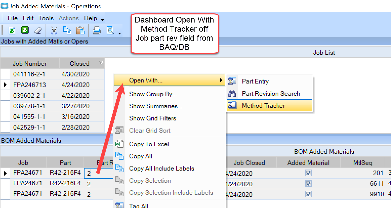
Task: Open the filter dropdown on Closed column
Action: (101, 63)
